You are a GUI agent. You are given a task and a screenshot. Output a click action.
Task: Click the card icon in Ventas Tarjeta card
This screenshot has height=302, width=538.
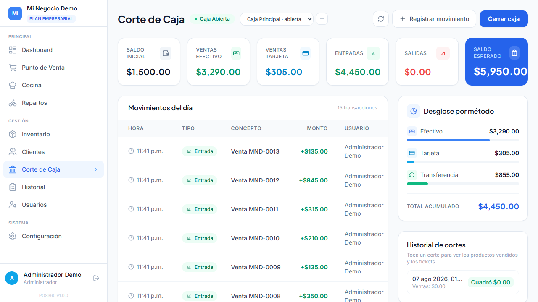(306, 53)
